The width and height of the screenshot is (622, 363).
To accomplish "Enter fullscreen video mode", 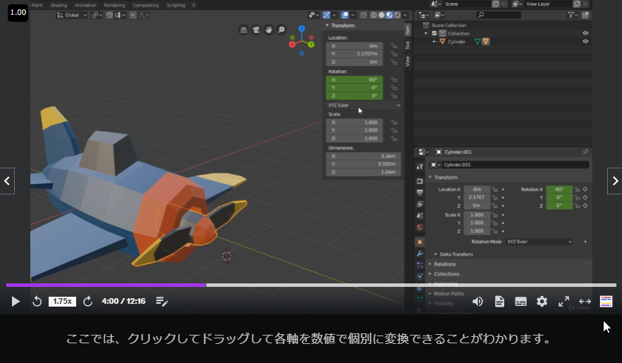I will click(x=563, y=301).
